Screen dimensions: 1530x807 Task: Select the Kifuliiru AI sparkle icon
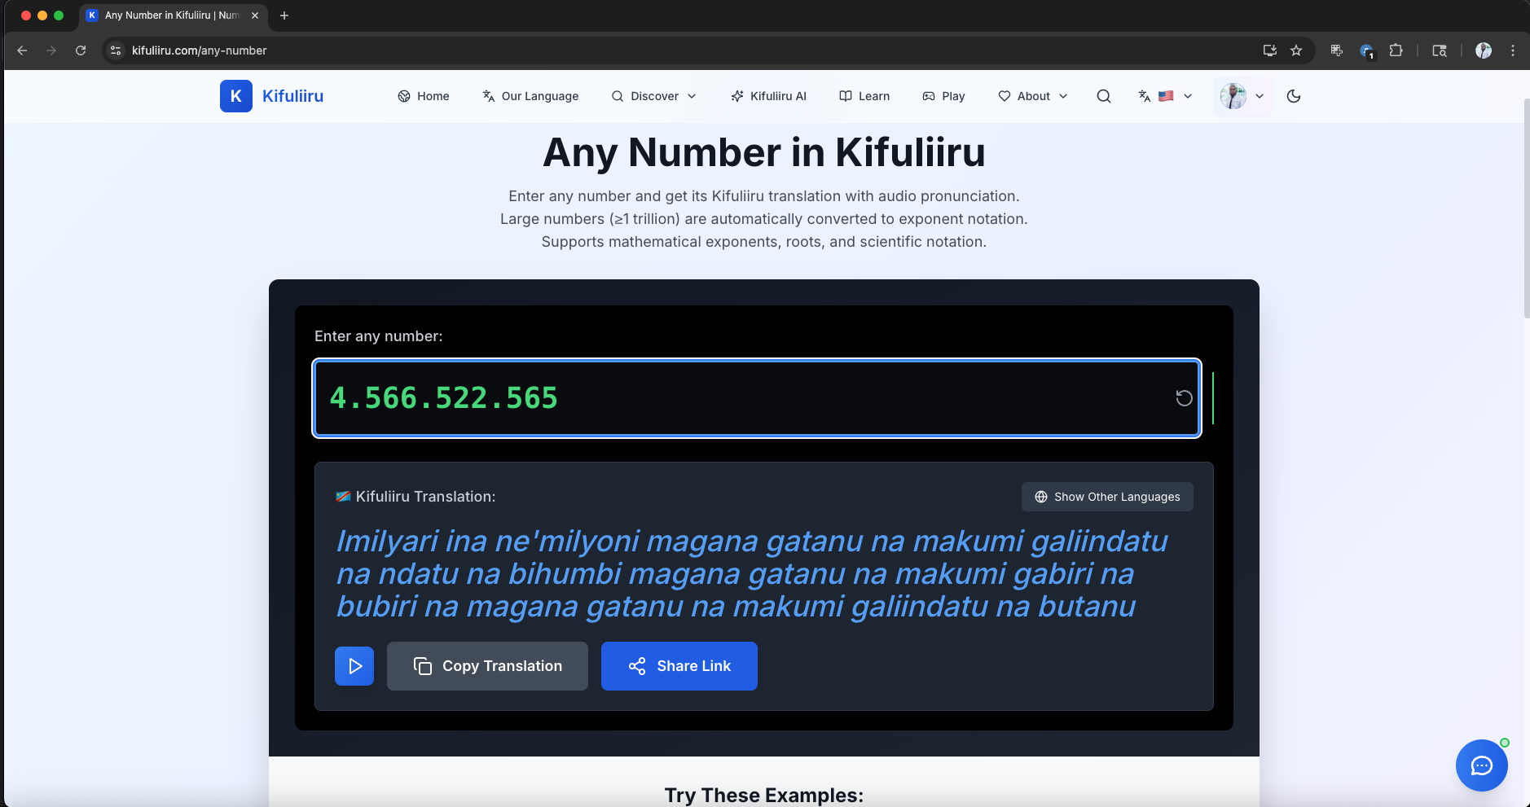(737, 96)
